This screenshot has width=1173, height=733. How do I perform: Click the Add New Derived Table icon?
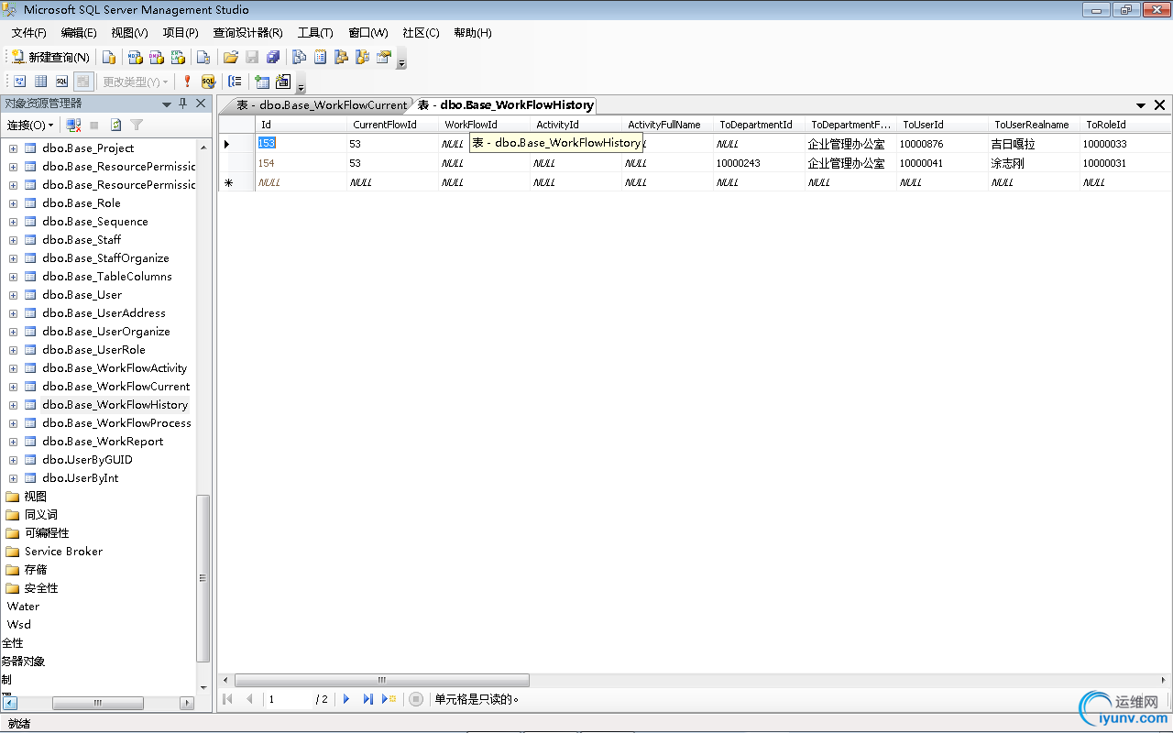(283, 82)
